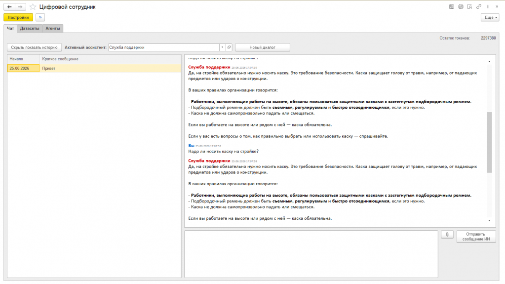Viewport: 505px width, 284px height.
Task: Click the save (diskette) icon in title bar
Action: pos(452,6)
